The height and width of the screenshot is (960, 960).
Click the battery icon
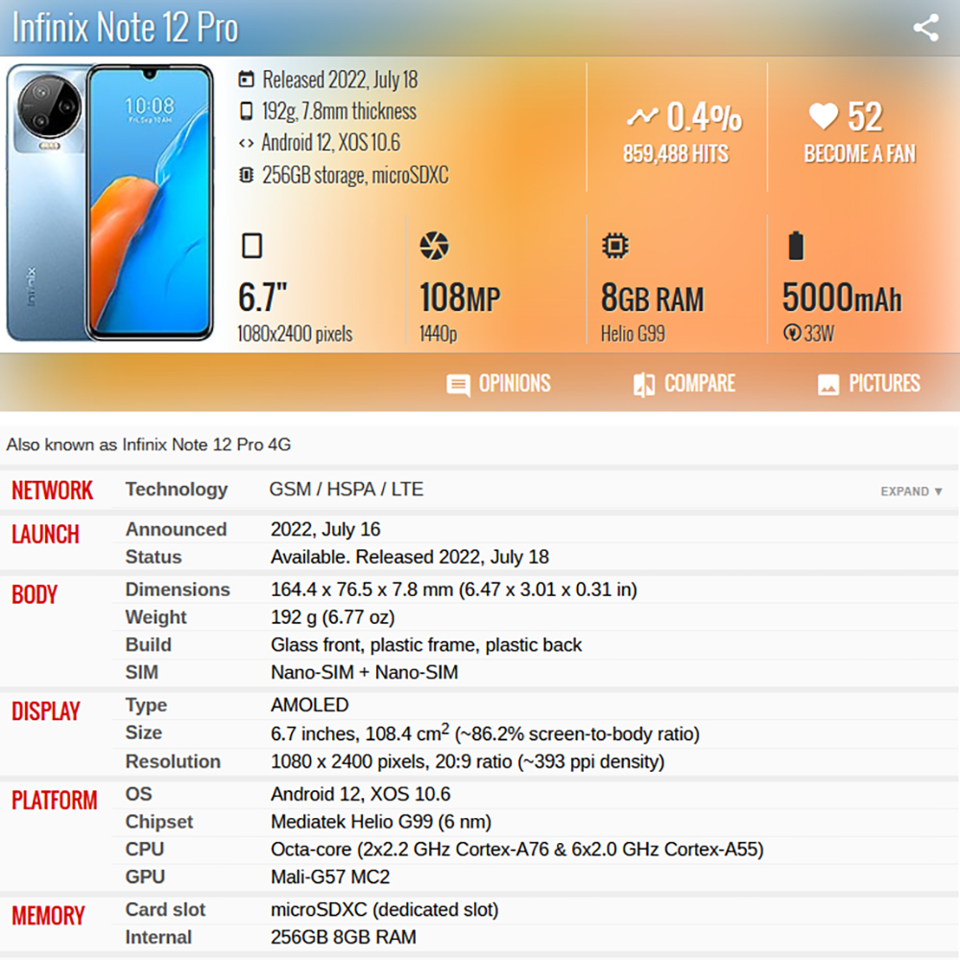point(795,246)
